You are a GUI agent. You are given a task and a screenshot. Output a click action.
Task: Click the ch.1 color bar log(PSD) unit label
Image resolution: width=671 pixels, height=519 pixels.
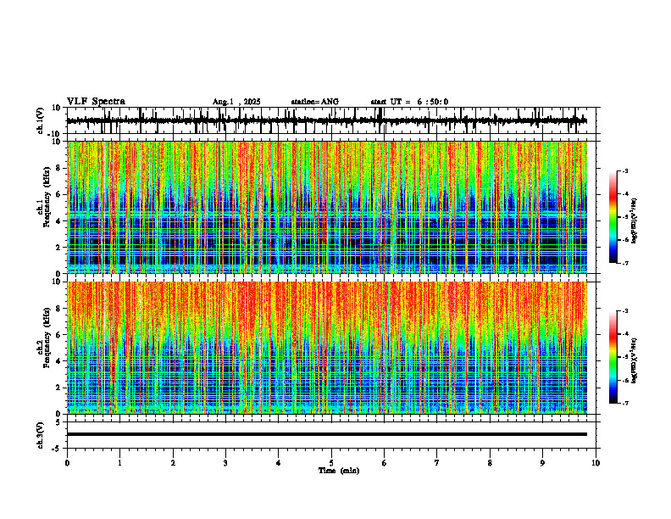tap(635, 221)
